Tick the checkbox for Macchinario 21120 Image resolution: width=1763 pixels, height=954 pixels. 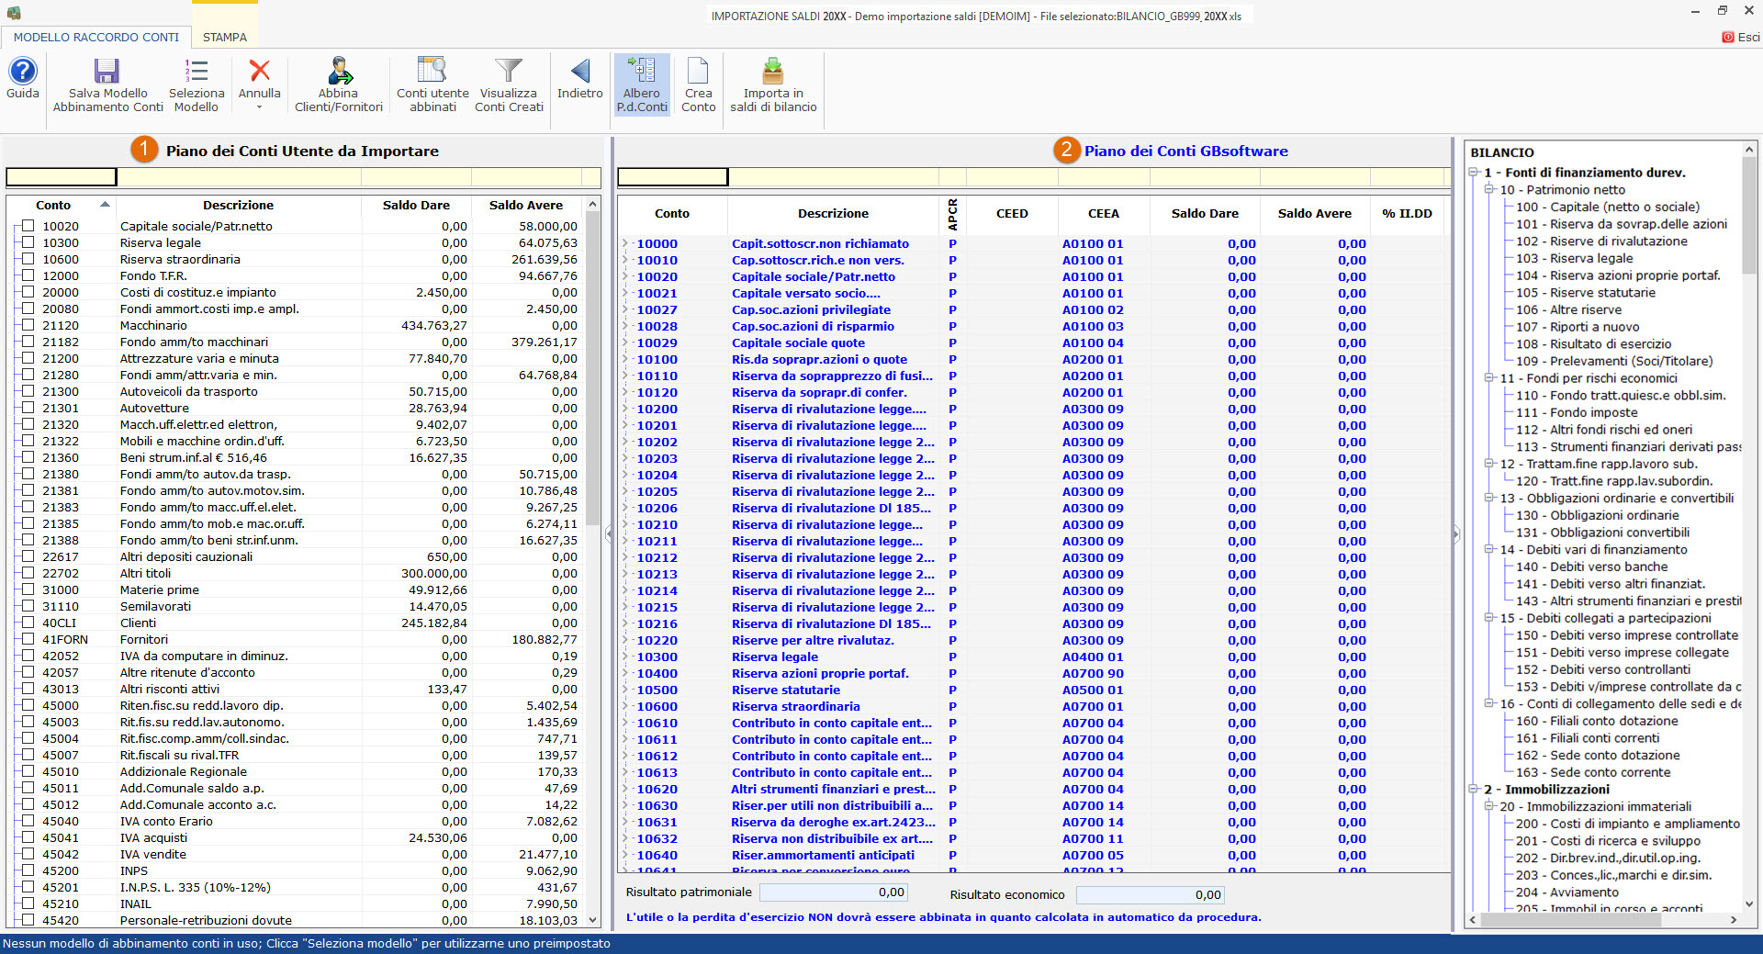click(x=28, y=325)
